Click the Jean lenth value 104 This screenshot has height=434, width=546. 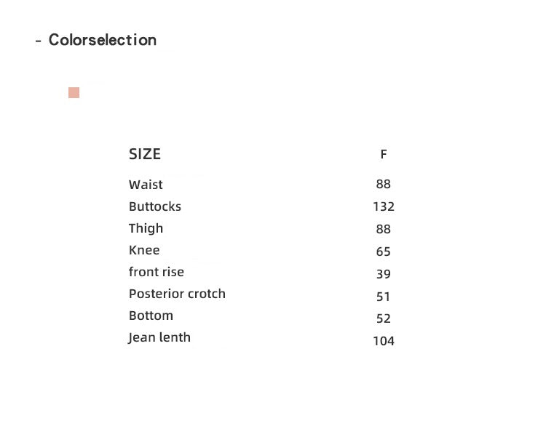[x=384, y=341]
